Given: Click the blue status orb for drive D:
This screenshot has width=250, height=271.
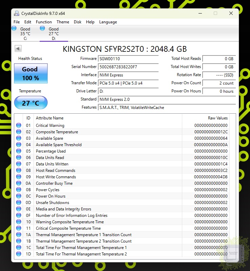Looking at the screenshot, I should click(x=42, y=28).
